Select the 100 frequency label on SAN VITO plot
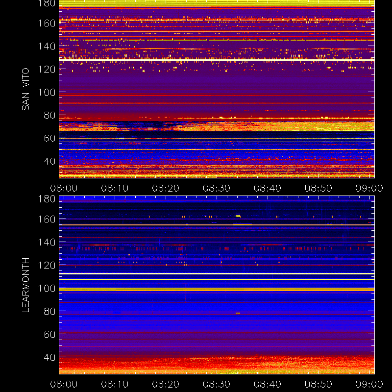Viewport: 392px width, 392px height. click(47, 92)
